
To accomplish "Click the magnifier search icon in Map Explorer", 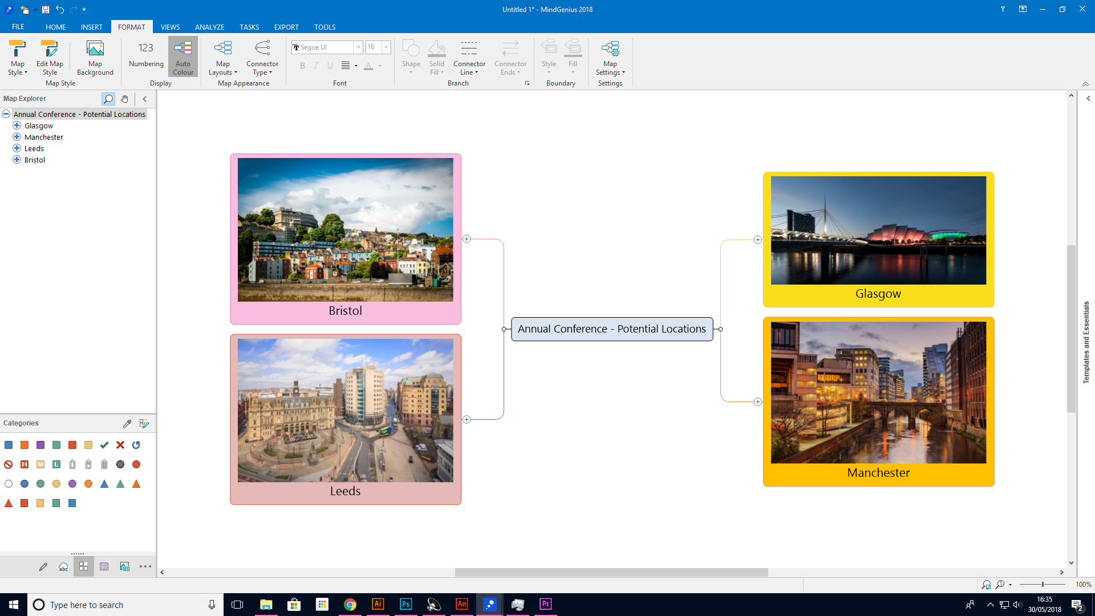I will (x=108, y=99).
